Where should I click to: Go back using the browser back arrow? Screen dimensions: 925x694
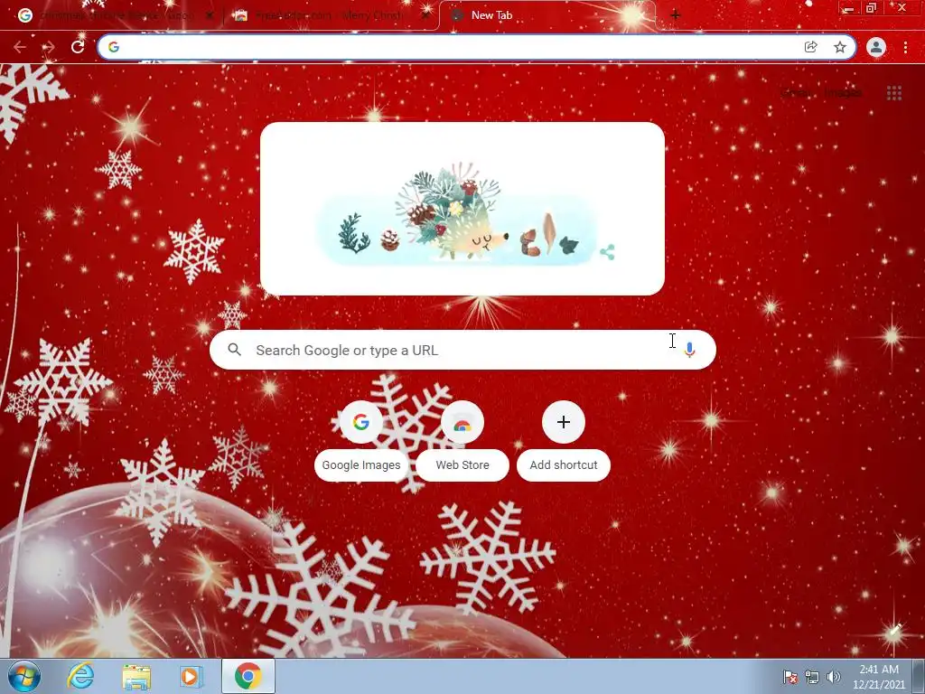pyautogui.click(x=20, y=47)
